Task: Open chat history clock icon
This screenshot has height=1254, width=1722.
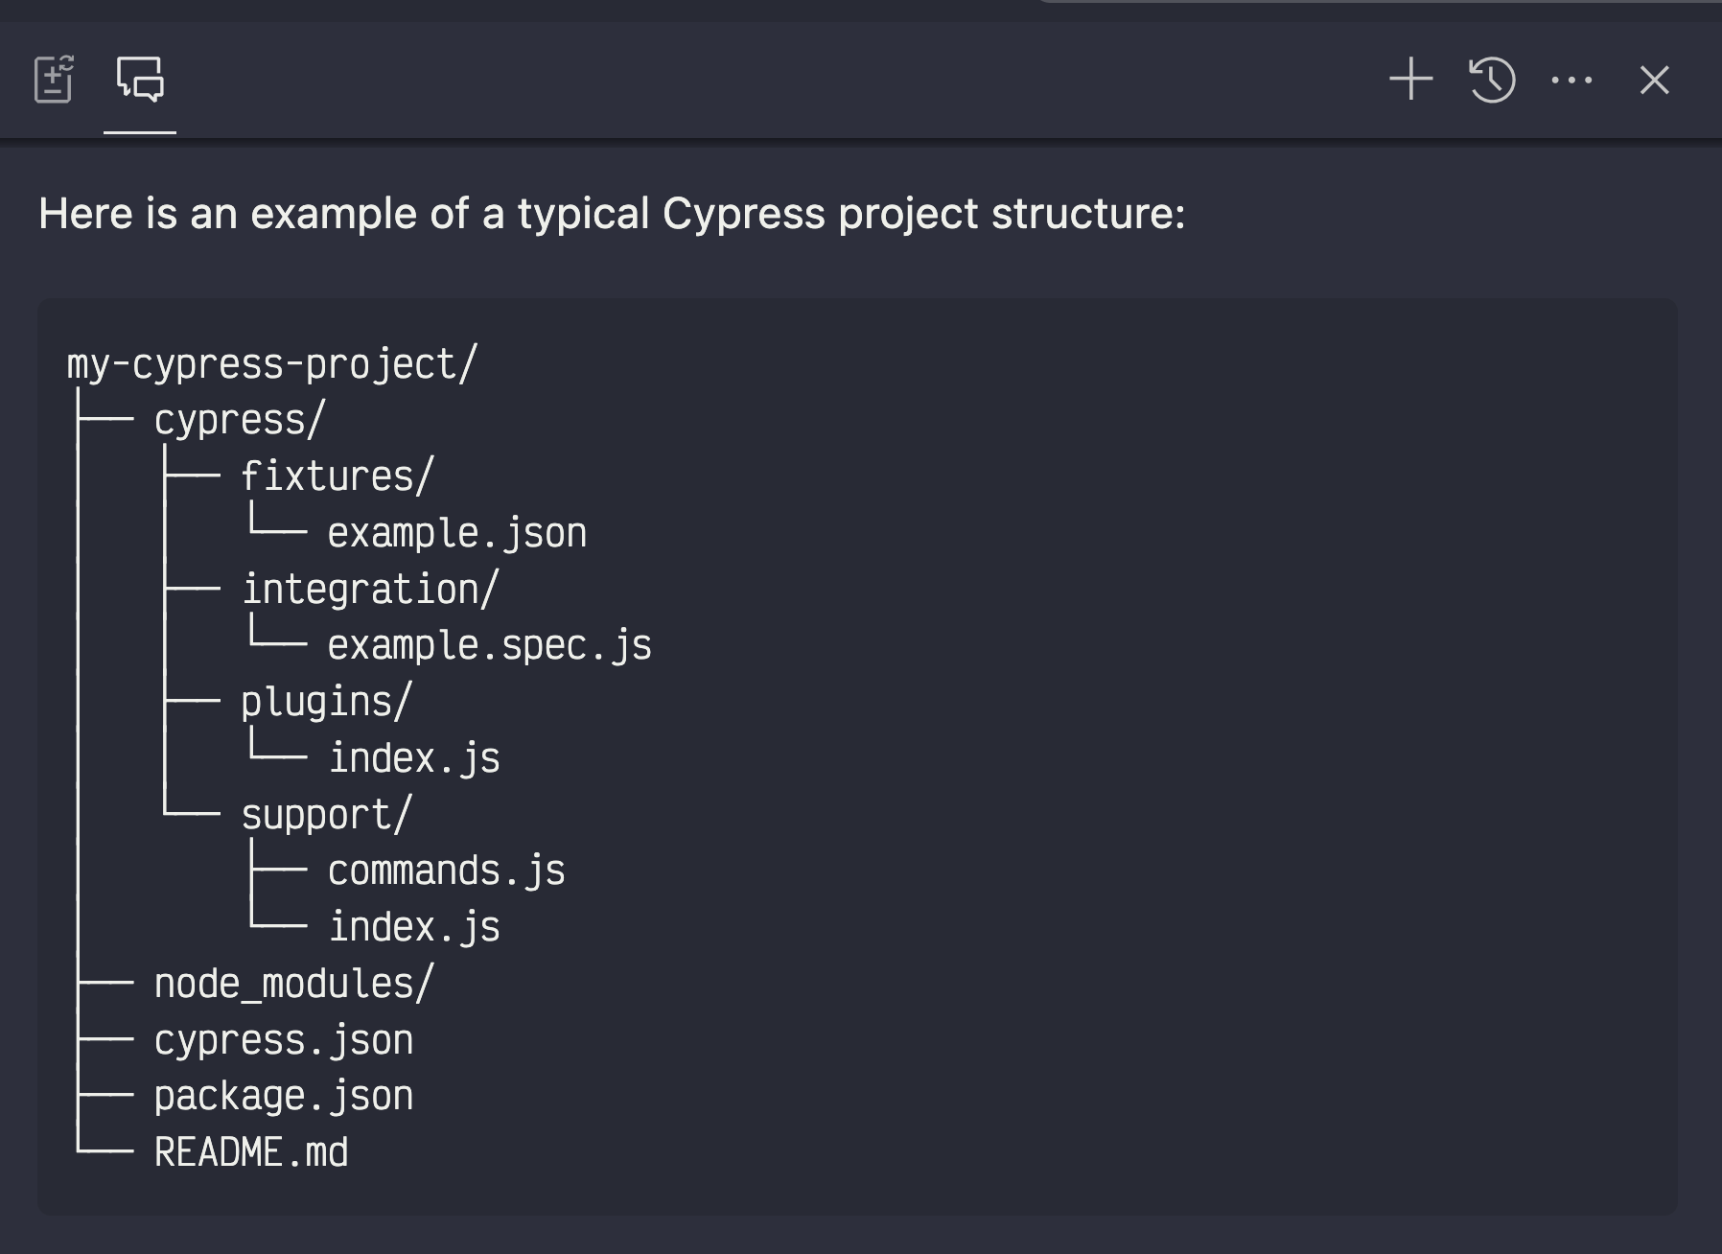Action: (1492, 80)
